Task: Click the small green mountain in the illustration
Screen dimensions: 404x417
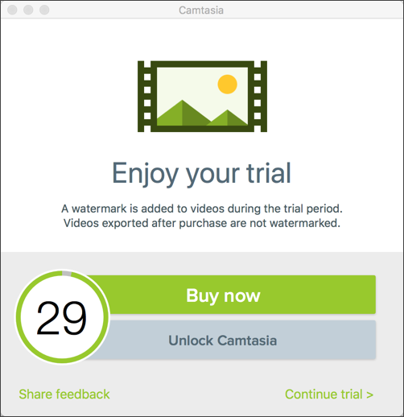Action: point(228,118)
